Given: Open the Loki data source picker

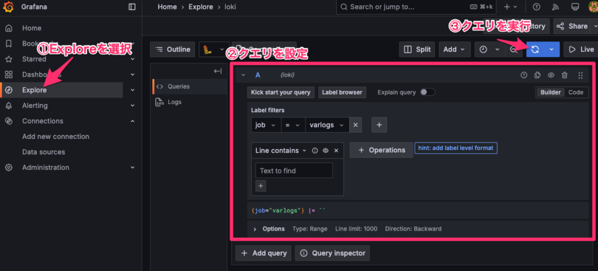Looking at the screenshot, I should (x=214, y=49).
